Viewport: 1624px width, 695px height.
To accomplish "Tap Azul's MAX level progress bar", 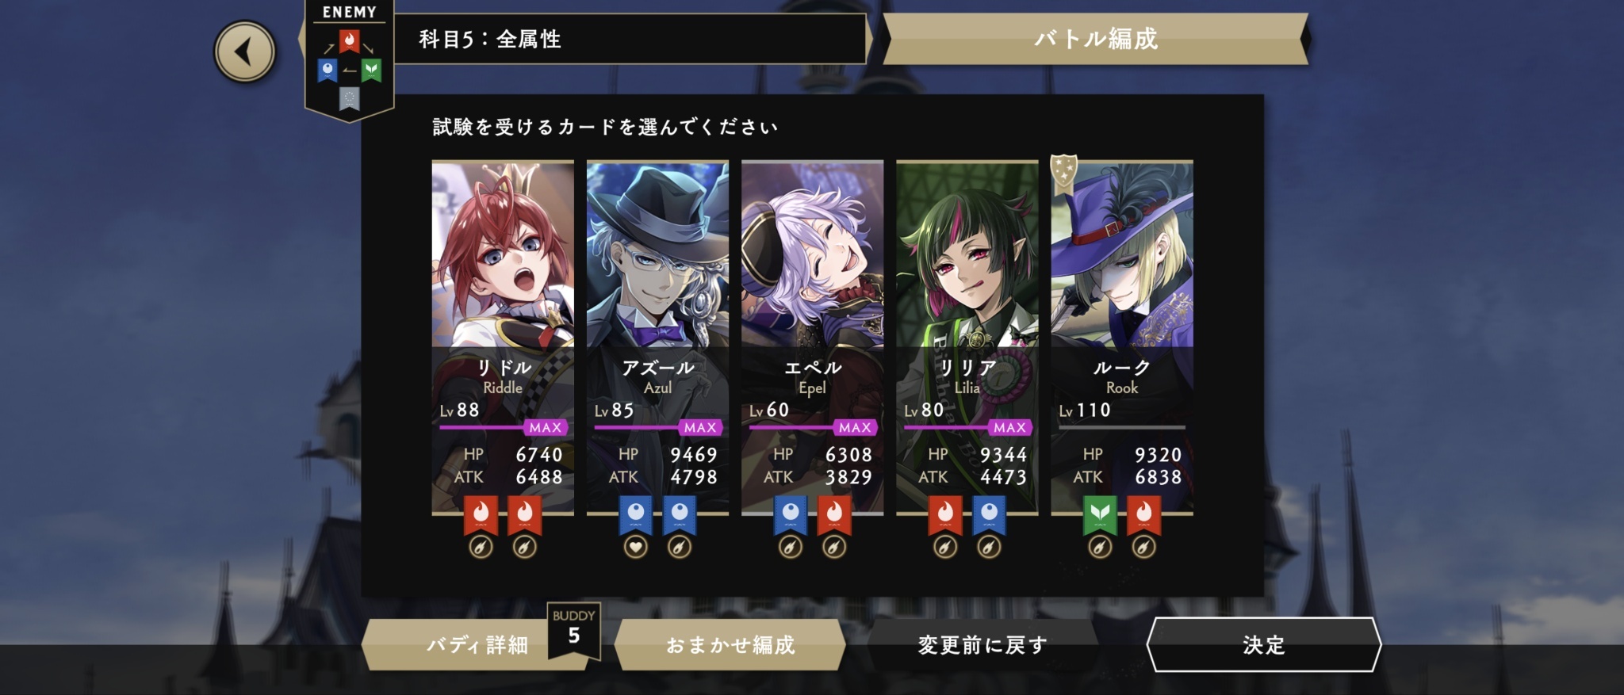I will [x=658, y=427].
